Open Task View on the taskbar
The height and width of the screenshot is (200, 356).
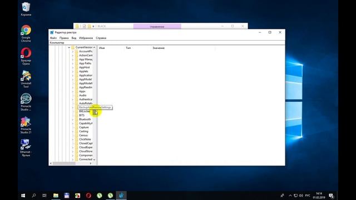tap(44, 196)
